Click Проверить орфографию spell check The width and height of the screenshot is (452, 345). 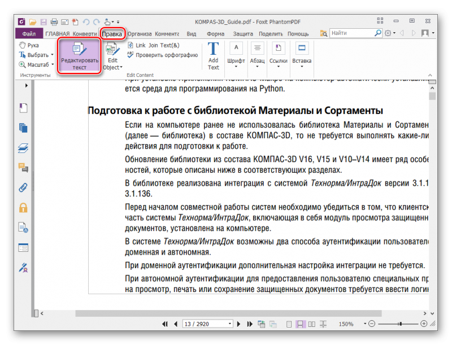point(163,55)
